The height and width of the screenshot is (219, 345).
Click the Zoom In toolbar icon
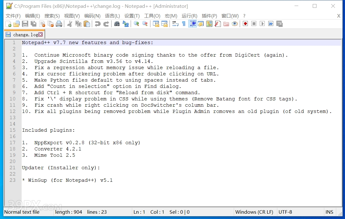[x=136, y=23]
